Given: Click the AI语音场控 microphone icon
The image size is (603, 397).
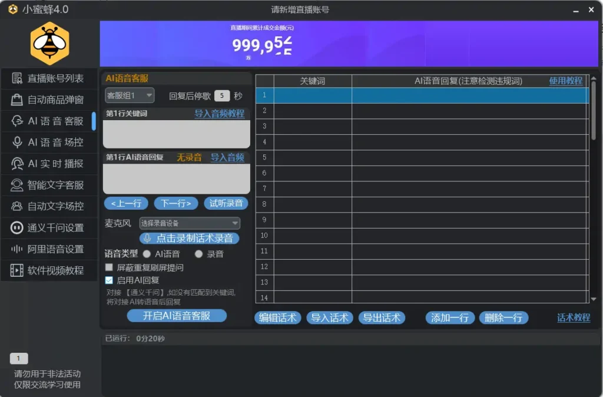Looking at the screenshot, I should [x=17, y=143].
